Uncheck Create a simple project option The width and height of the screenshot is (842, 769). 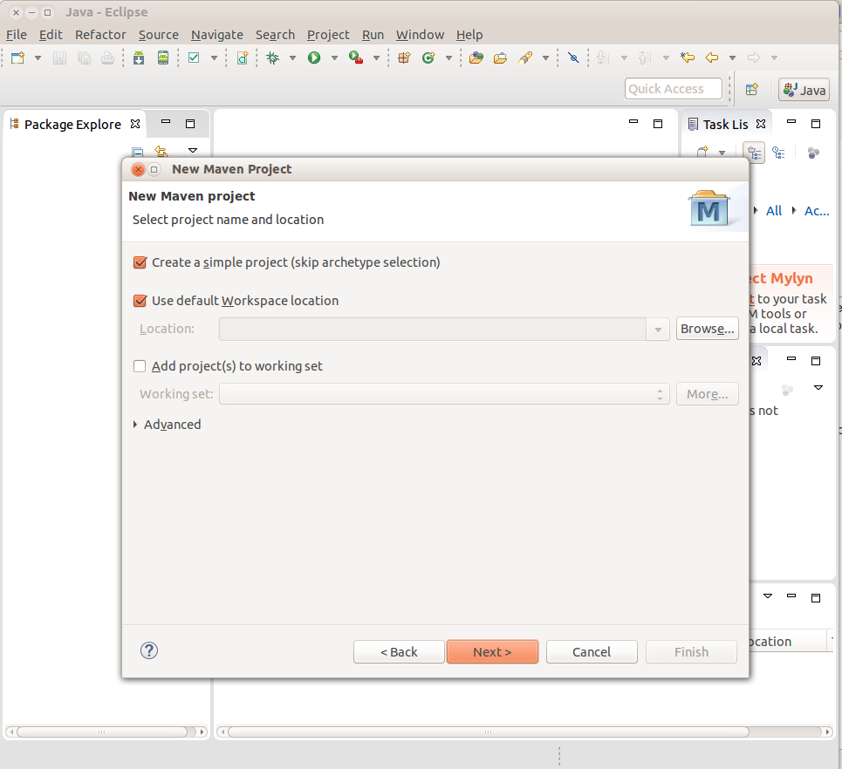coord(140,262)
